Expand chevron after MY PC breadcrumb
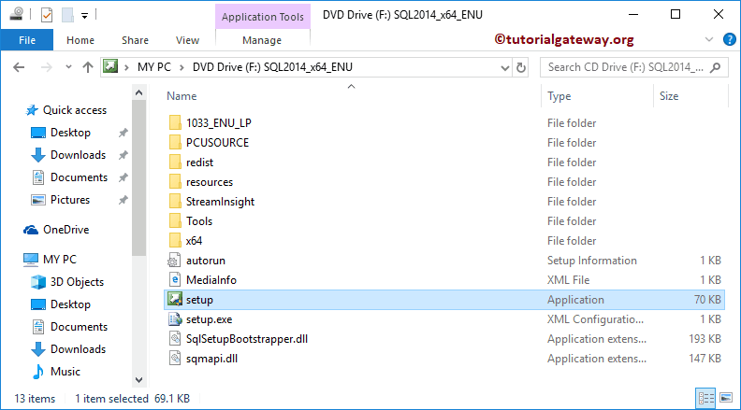Image resolution: width=741 pixels, height=410 pixels. 182,67
